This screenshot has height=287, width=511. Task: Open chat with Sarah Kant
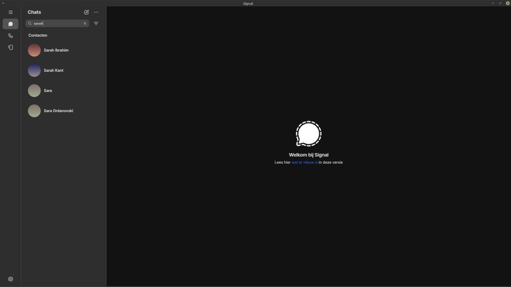click(64, 71)
